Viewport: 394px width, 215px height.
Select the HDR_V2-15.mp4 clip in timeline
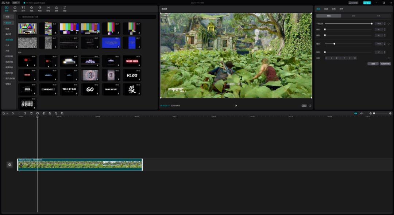point(80,165)
